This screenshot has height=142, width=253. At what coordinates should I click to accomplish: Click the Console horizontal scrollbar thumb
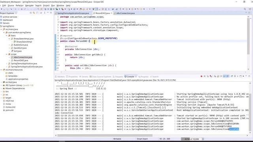(105, 135)
